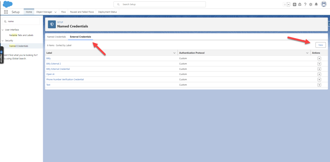The height and width of the screenshot is (162, 330).
Task: Open the Bitly credential link
Action: (48, 58)
